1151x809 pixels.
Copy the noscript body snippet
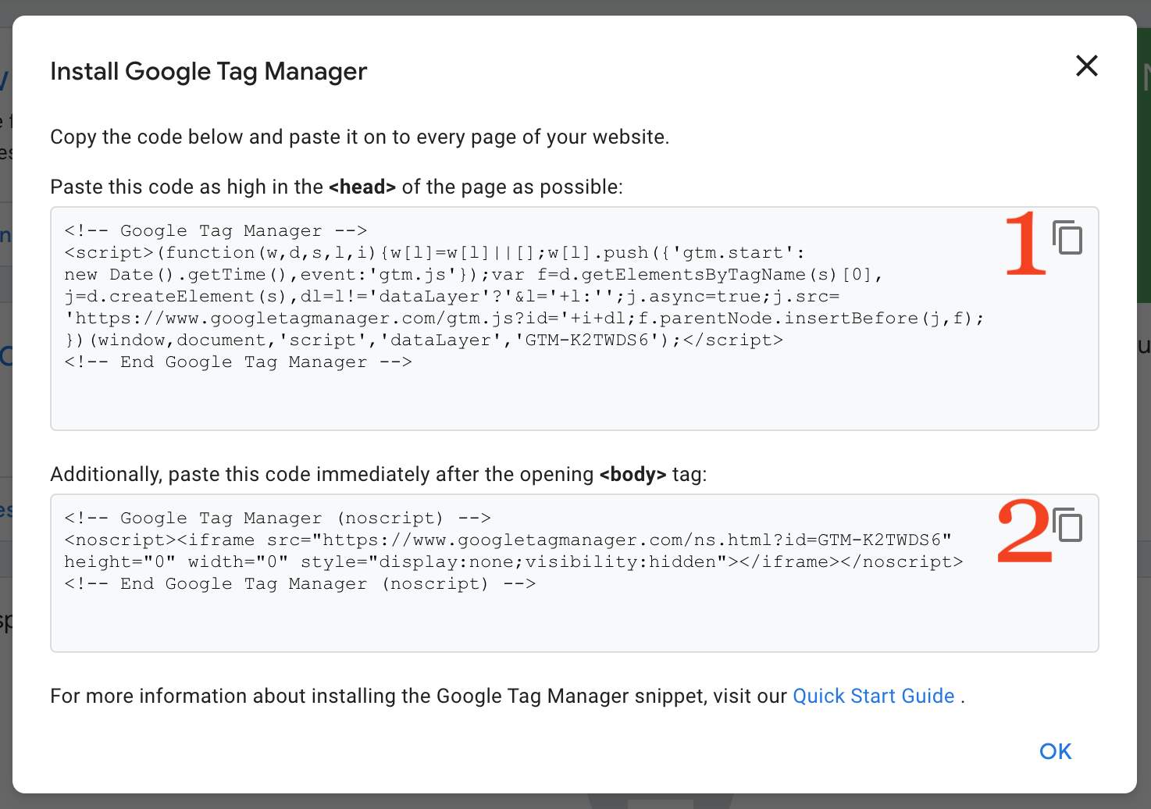click(x=1067, y=526)
